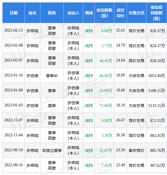Screen dimensions: 167x175
Task: Select the 增减 column header
Action: 89,13
